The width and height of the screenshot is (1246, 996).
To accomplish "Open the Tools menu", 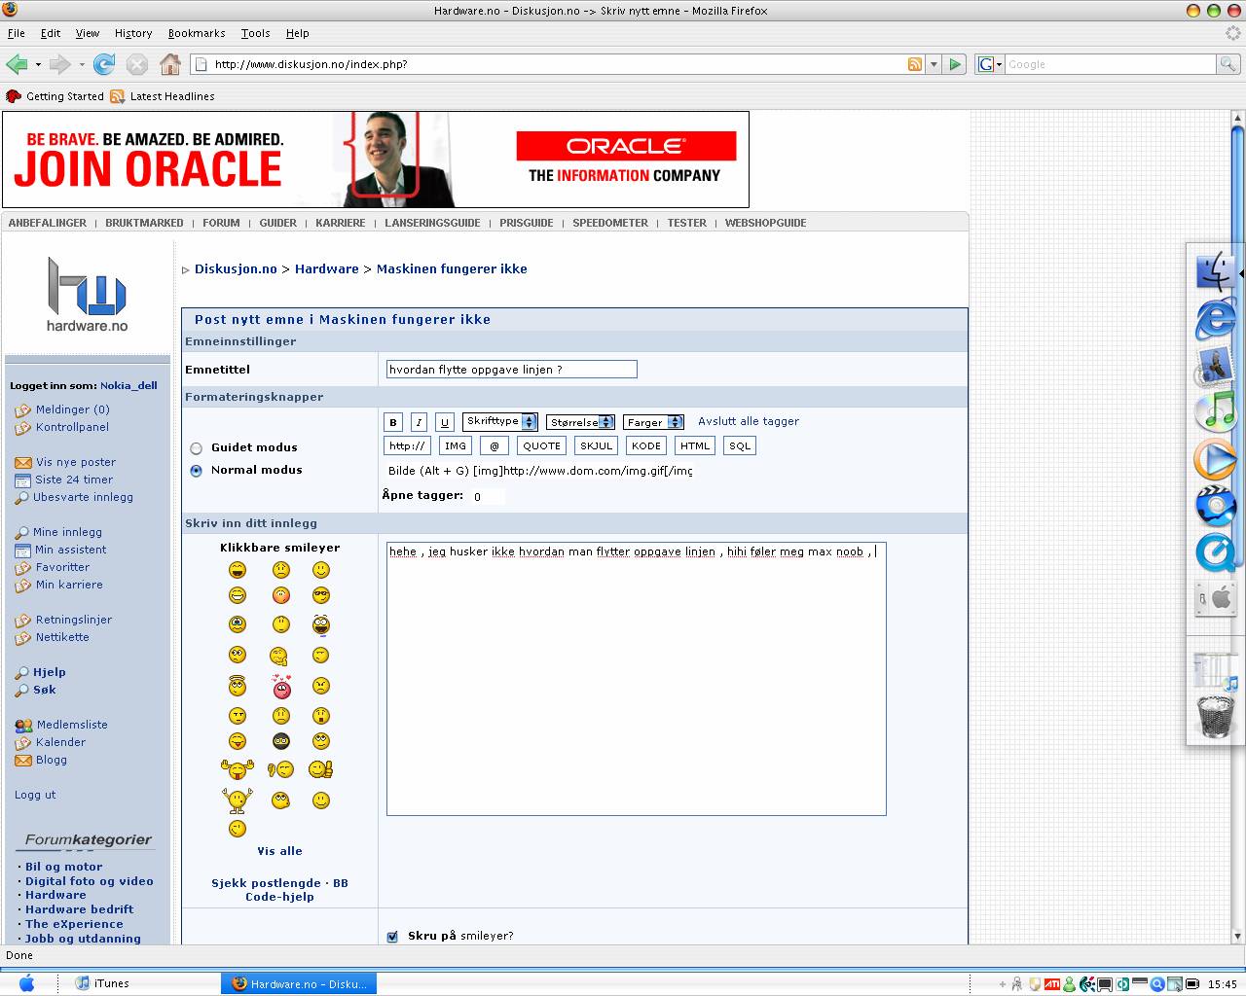I will tap(256, 33).
